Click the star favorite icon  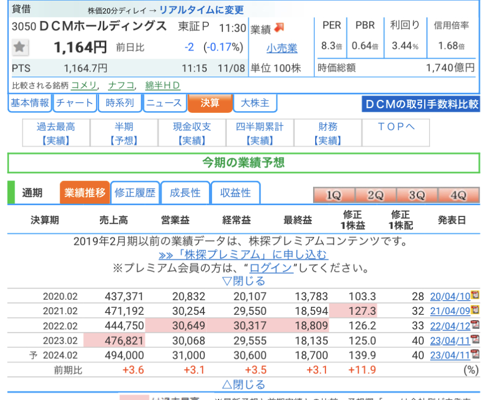[20, 47]
